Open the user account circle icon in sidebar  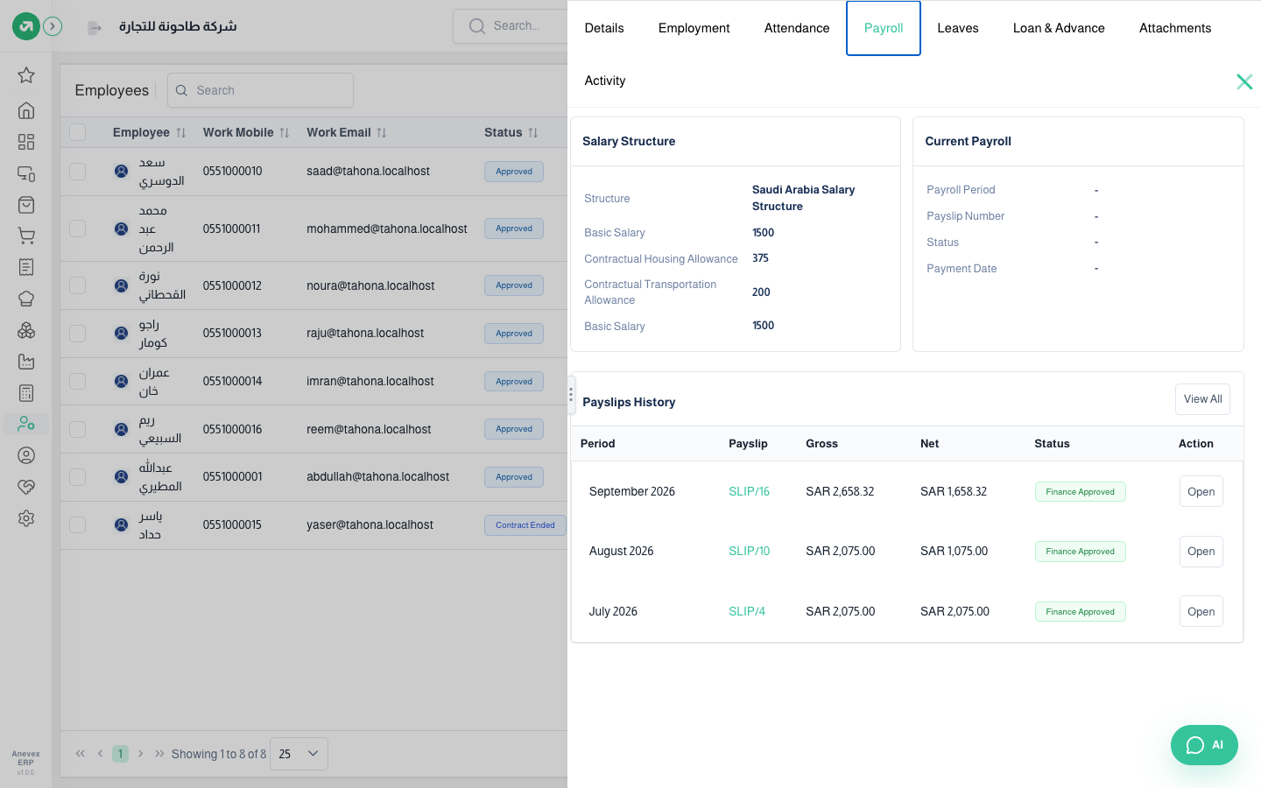(x=26, y=455)
